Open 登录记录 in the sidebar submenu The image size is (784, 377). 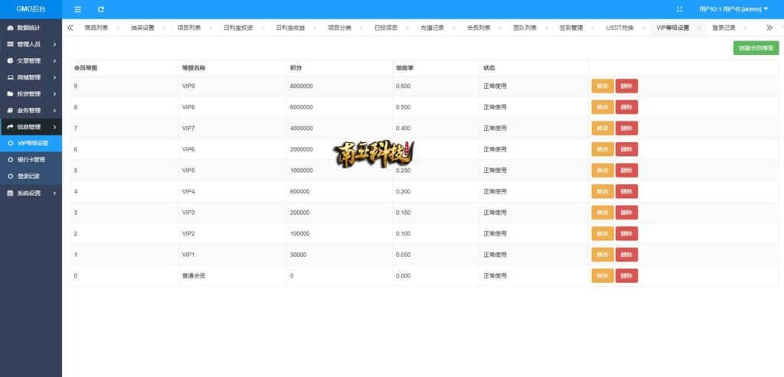coord(31,177)
